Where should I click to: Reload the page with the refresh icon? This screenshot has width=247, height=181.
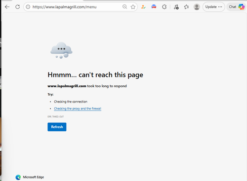pos(18,7)
